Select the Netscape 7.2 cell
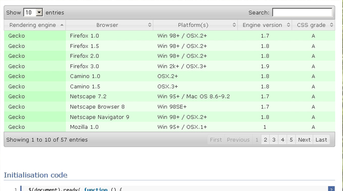This screenshot has width=343, height=191. (109, 97)
